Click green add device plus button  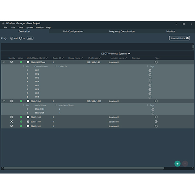point(177,164)
